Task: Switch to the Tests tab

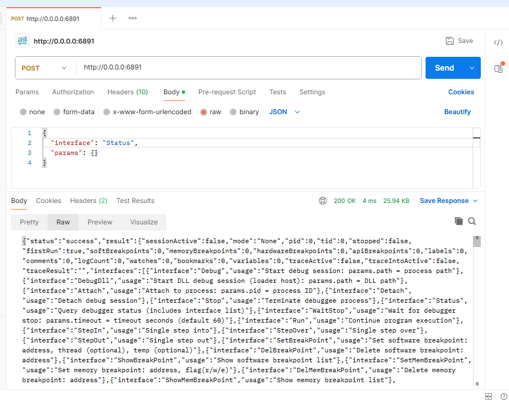Action: coord(277,92)
